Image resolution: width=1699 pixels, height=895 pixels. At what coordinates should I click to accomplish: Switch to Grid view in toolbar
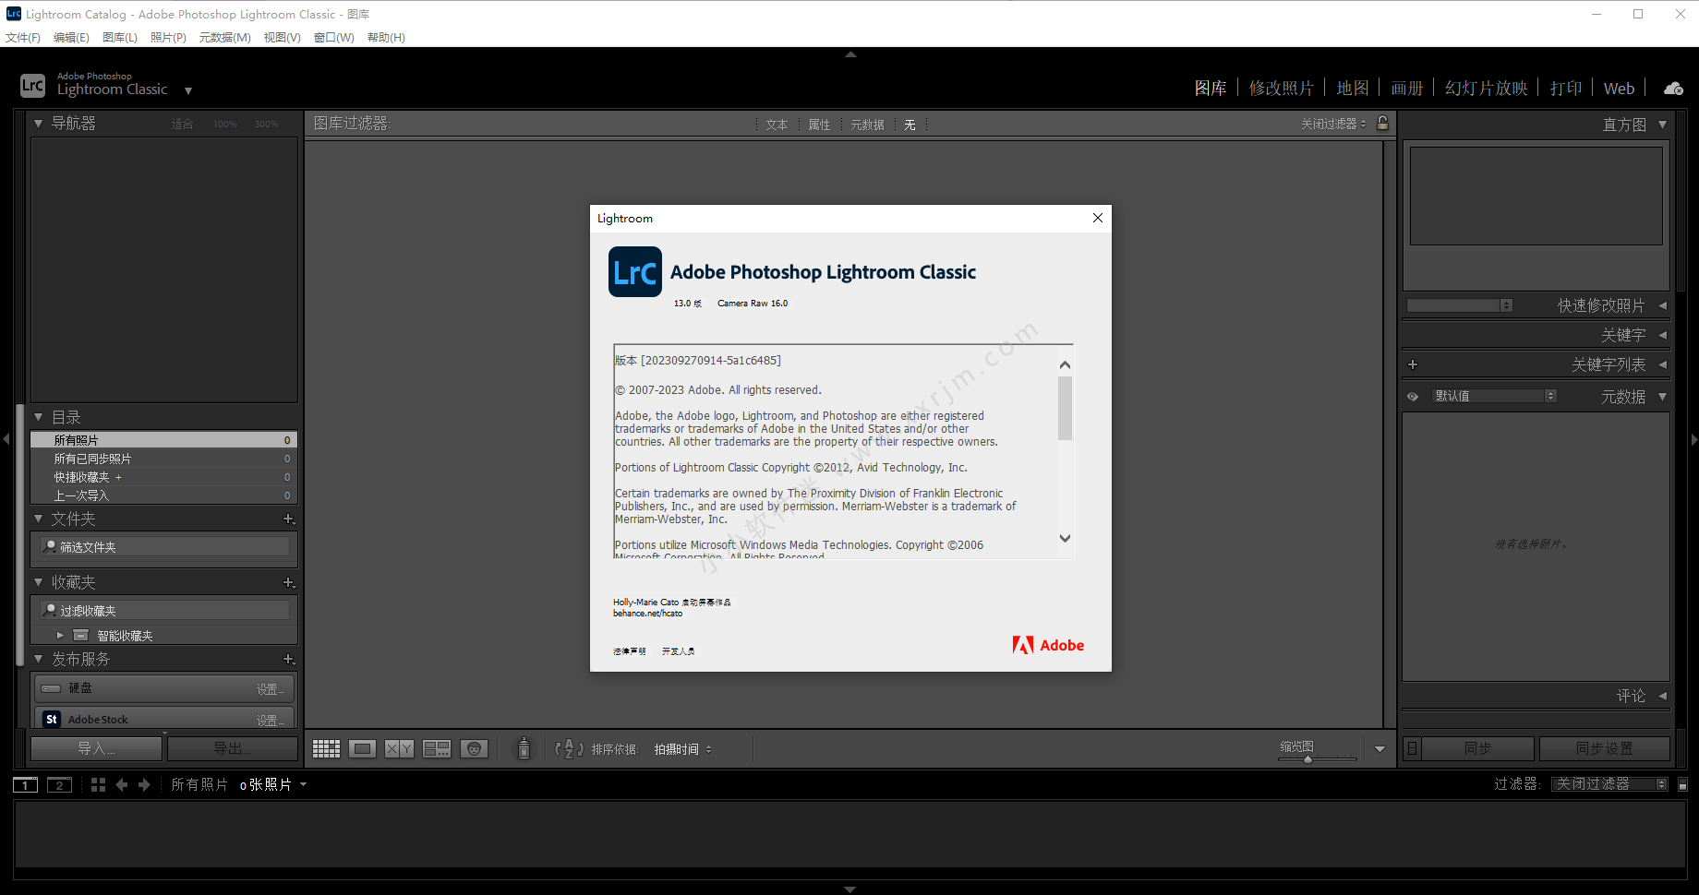tap(326, 749)
